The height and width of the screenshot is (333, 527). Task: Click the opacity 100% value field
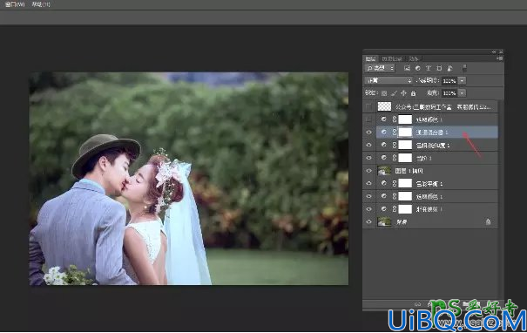[x=449, y=81]
